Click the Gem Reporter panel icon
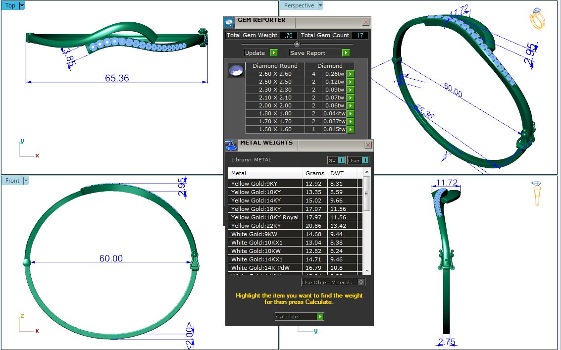The width and height of the screenshot is (561, 350). coord(229,22)
